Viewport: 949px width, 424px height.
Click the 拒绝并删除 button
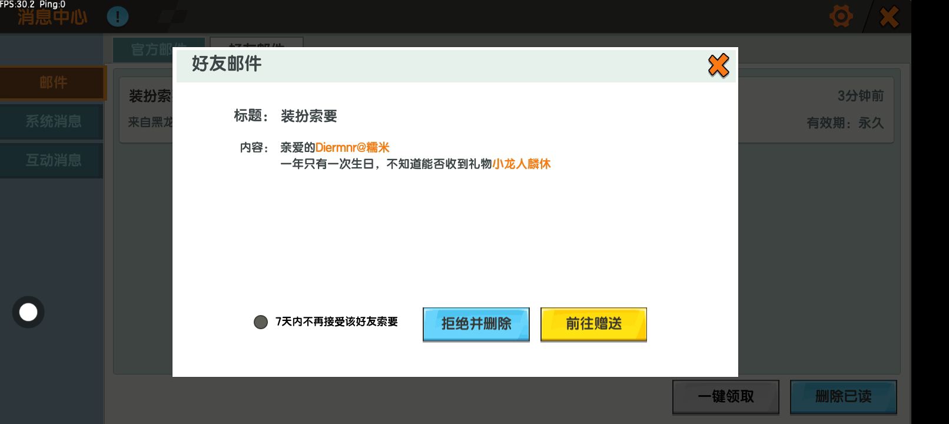pos(476,324)
